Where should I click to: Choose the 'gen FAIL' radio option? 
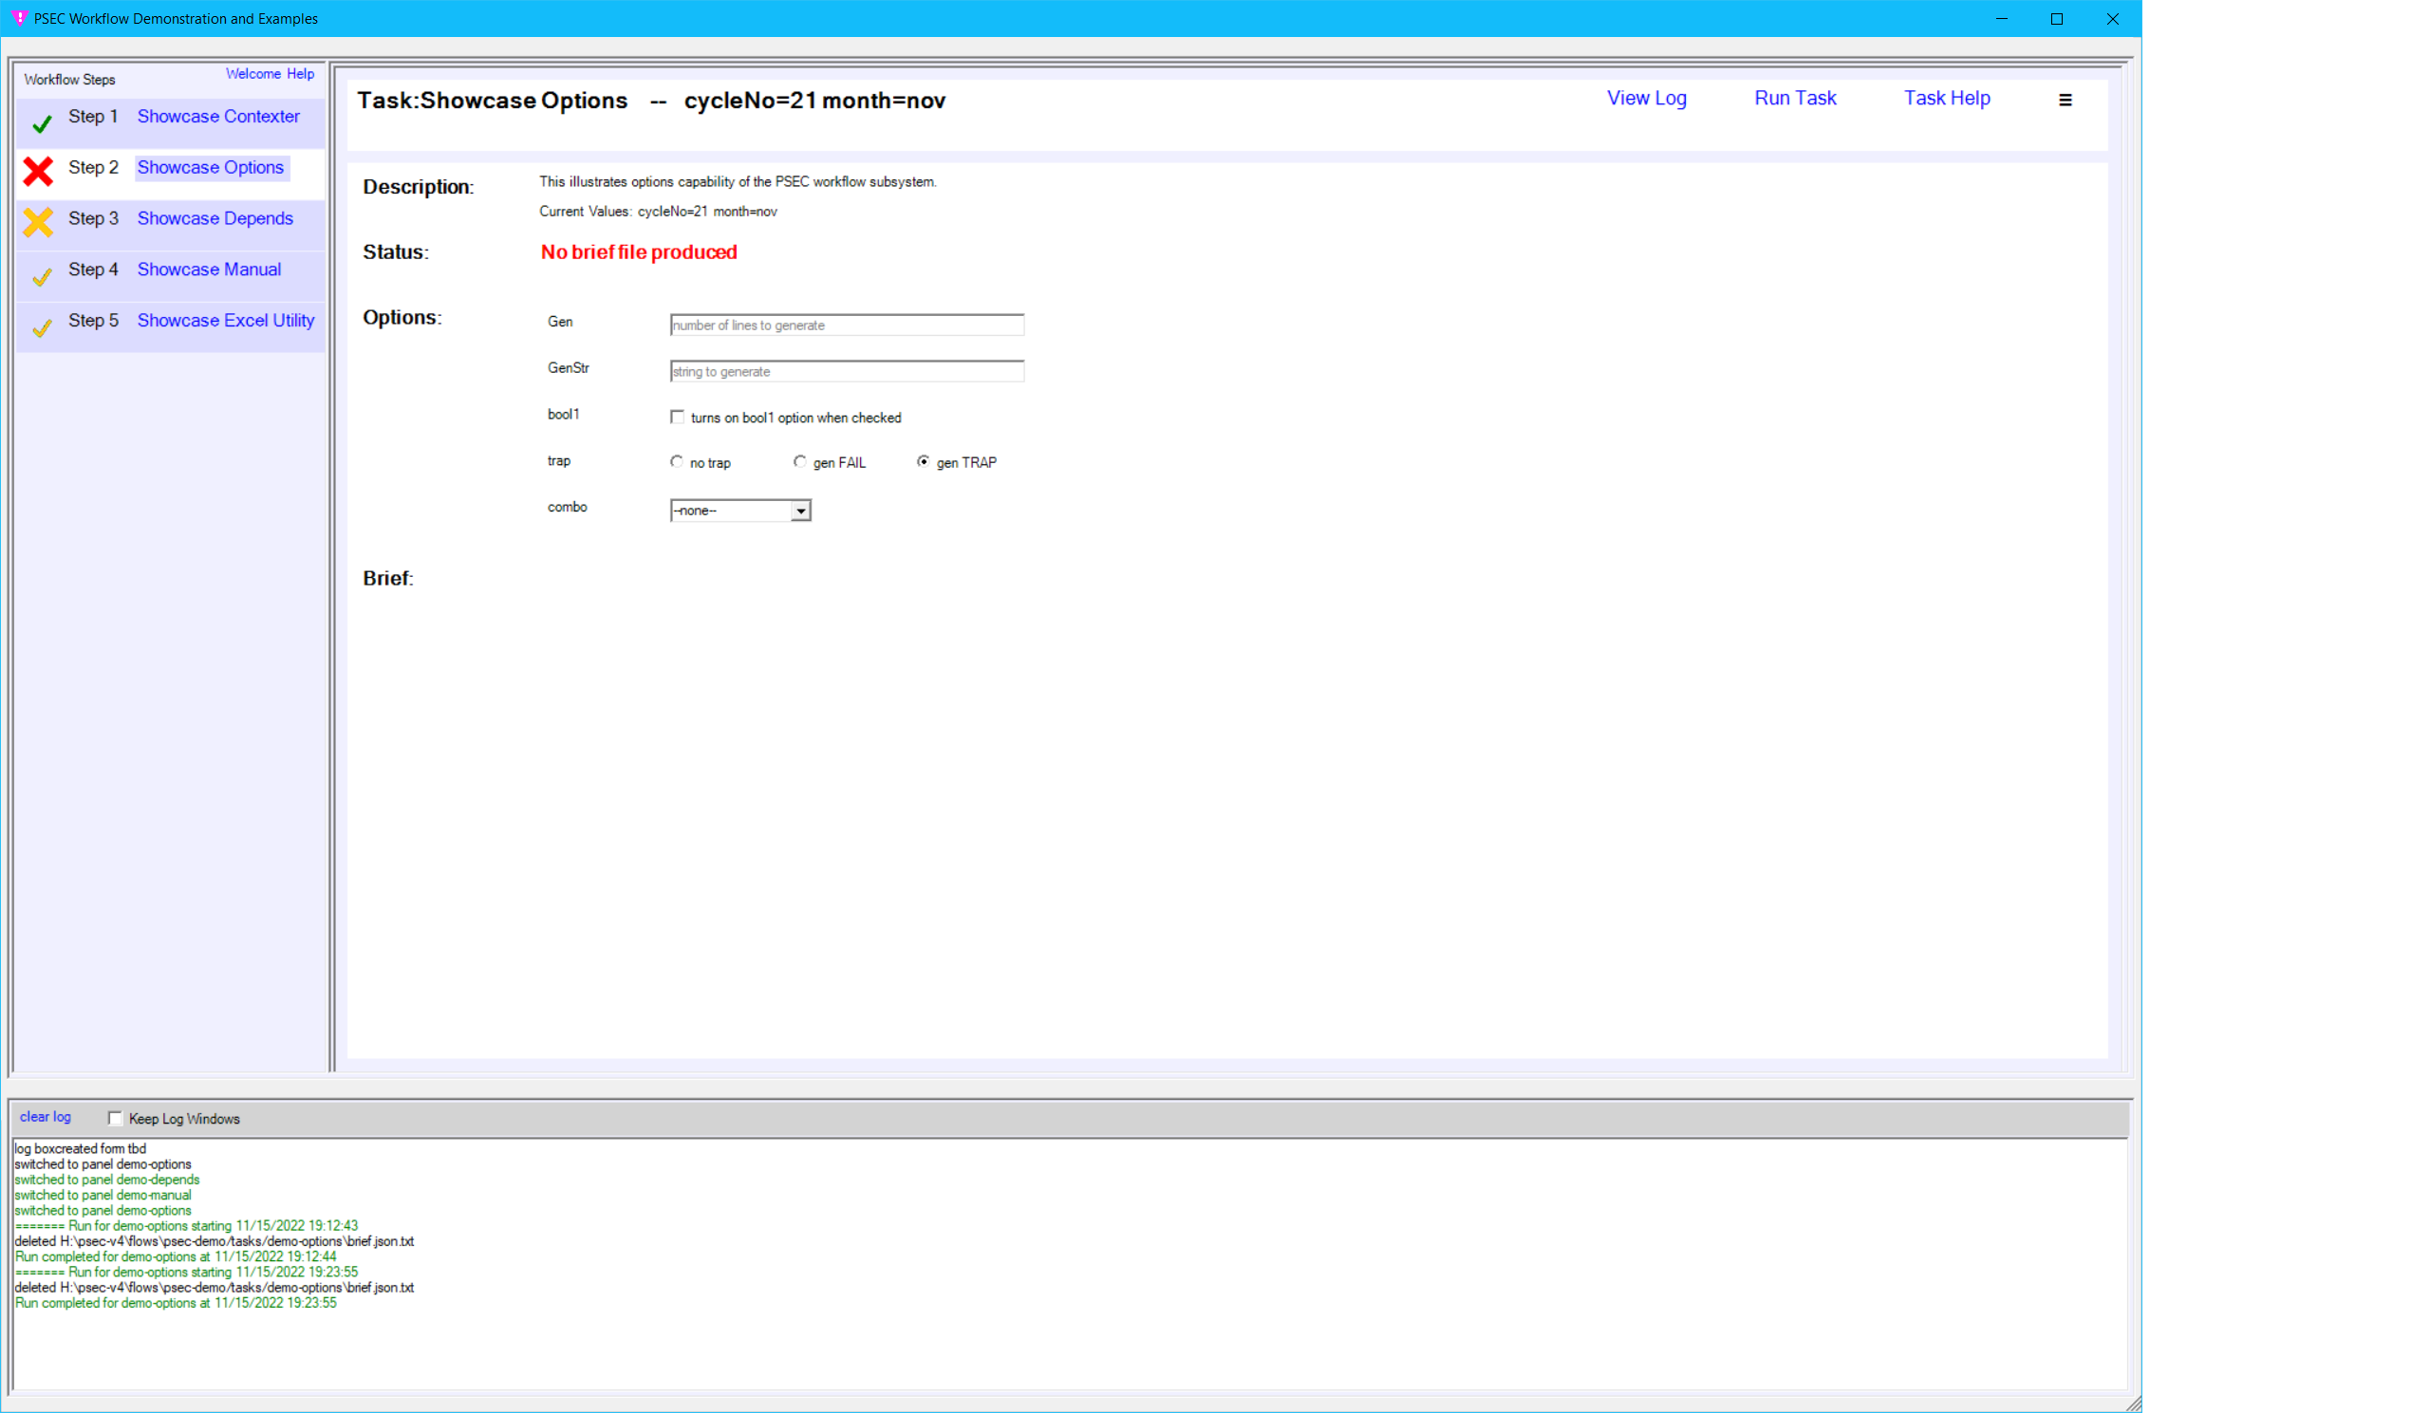click(799, 462)
